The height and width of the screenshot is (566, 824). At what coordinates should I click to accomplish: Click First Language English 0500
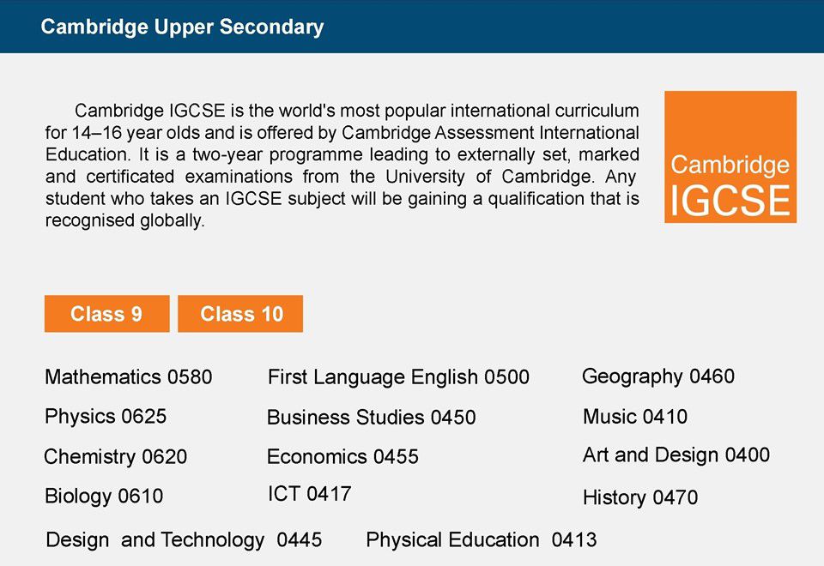[x=398, y=377]
